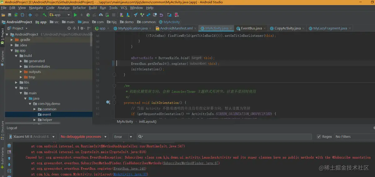The height and width of the screenshot is (177, 375).
Task: Run the app with the green play button
Action: pyautogui.click(x=75, y=15)
